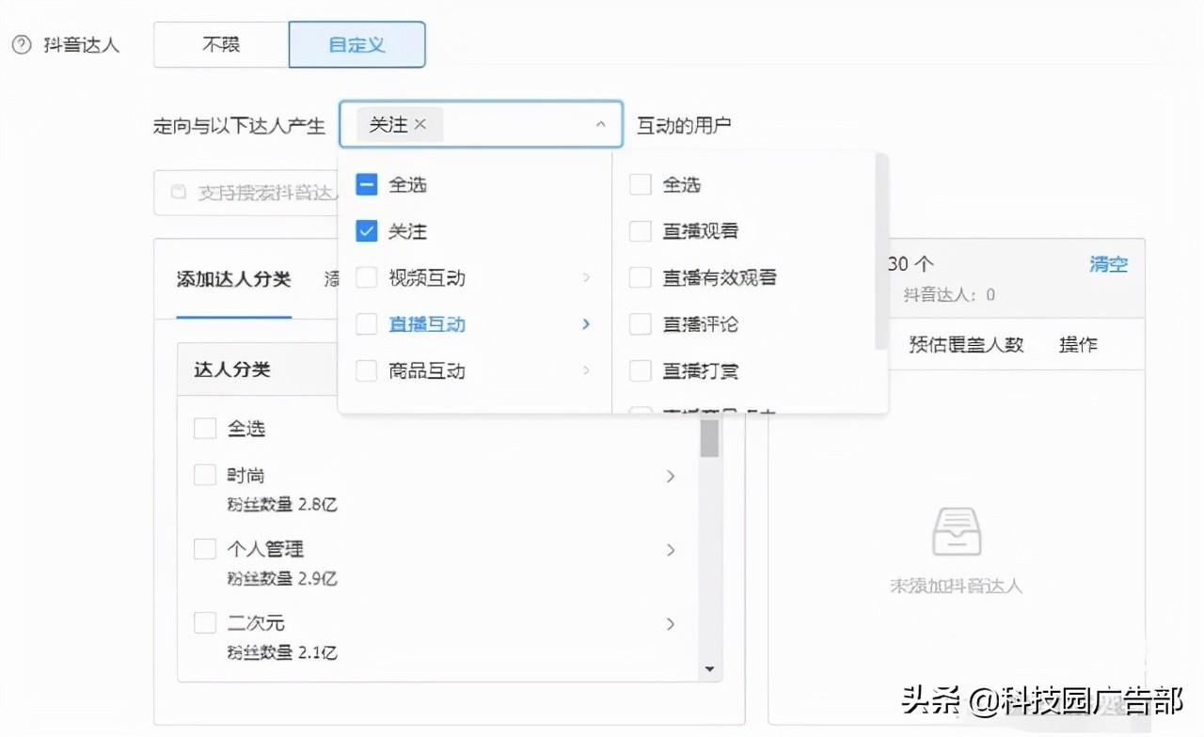Click the help icon beside 抖音达人

pos(21,45)
